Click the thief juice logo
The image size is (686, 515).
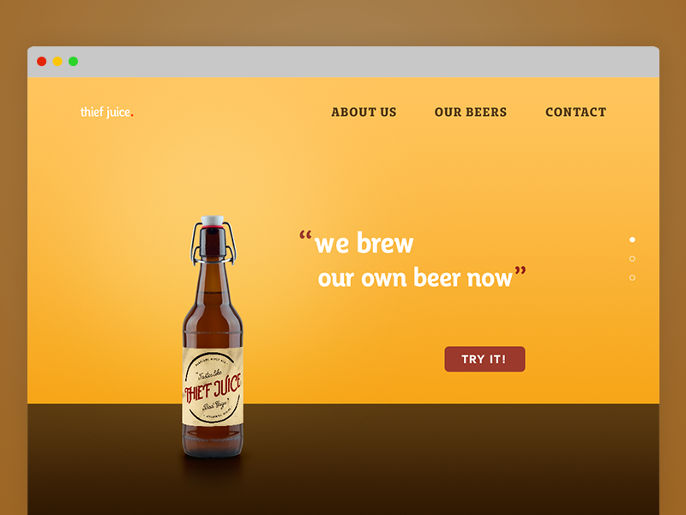[106, 112]
